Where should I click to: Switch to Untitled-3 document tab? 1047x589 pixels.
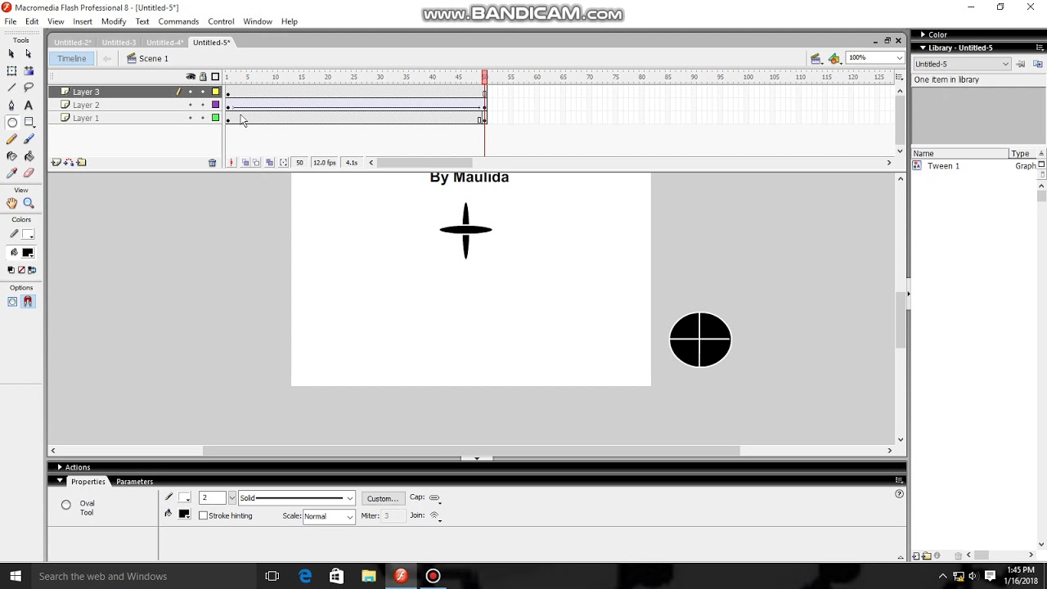click(119, 43)
